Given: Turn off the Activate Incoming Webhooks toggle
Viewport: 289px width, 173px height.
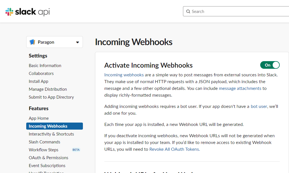Looking at the screenshot, I should point(270,65).
